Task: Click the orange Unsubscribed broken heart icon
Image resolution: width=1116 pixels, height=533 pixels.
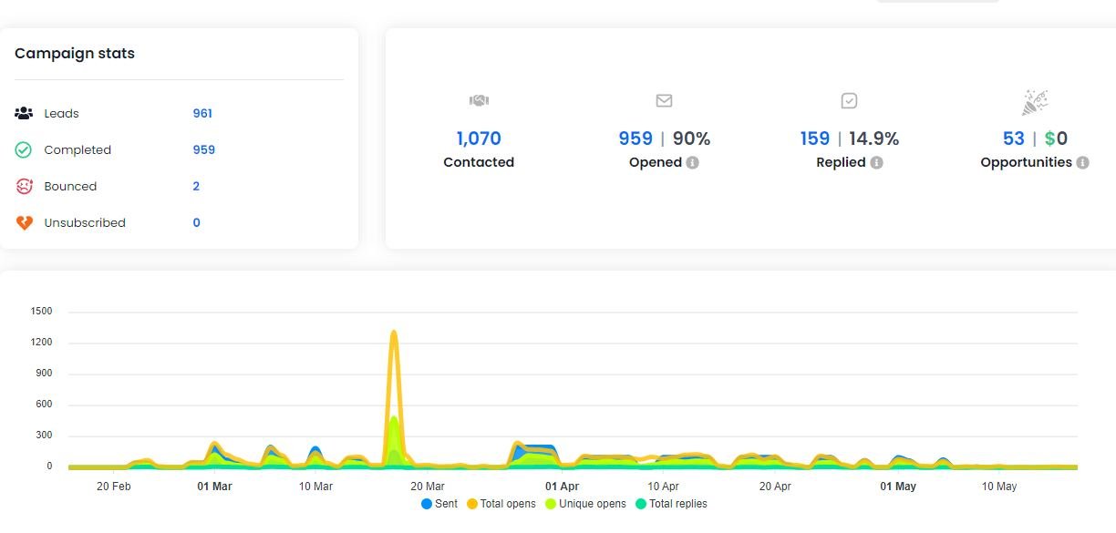Action: (x=24, y=223)
